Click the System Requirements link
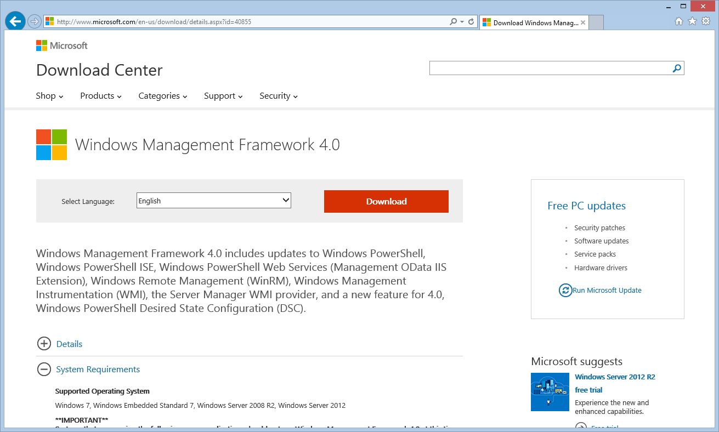The height and width of the screenshot is (432, 719). [98, 370]
